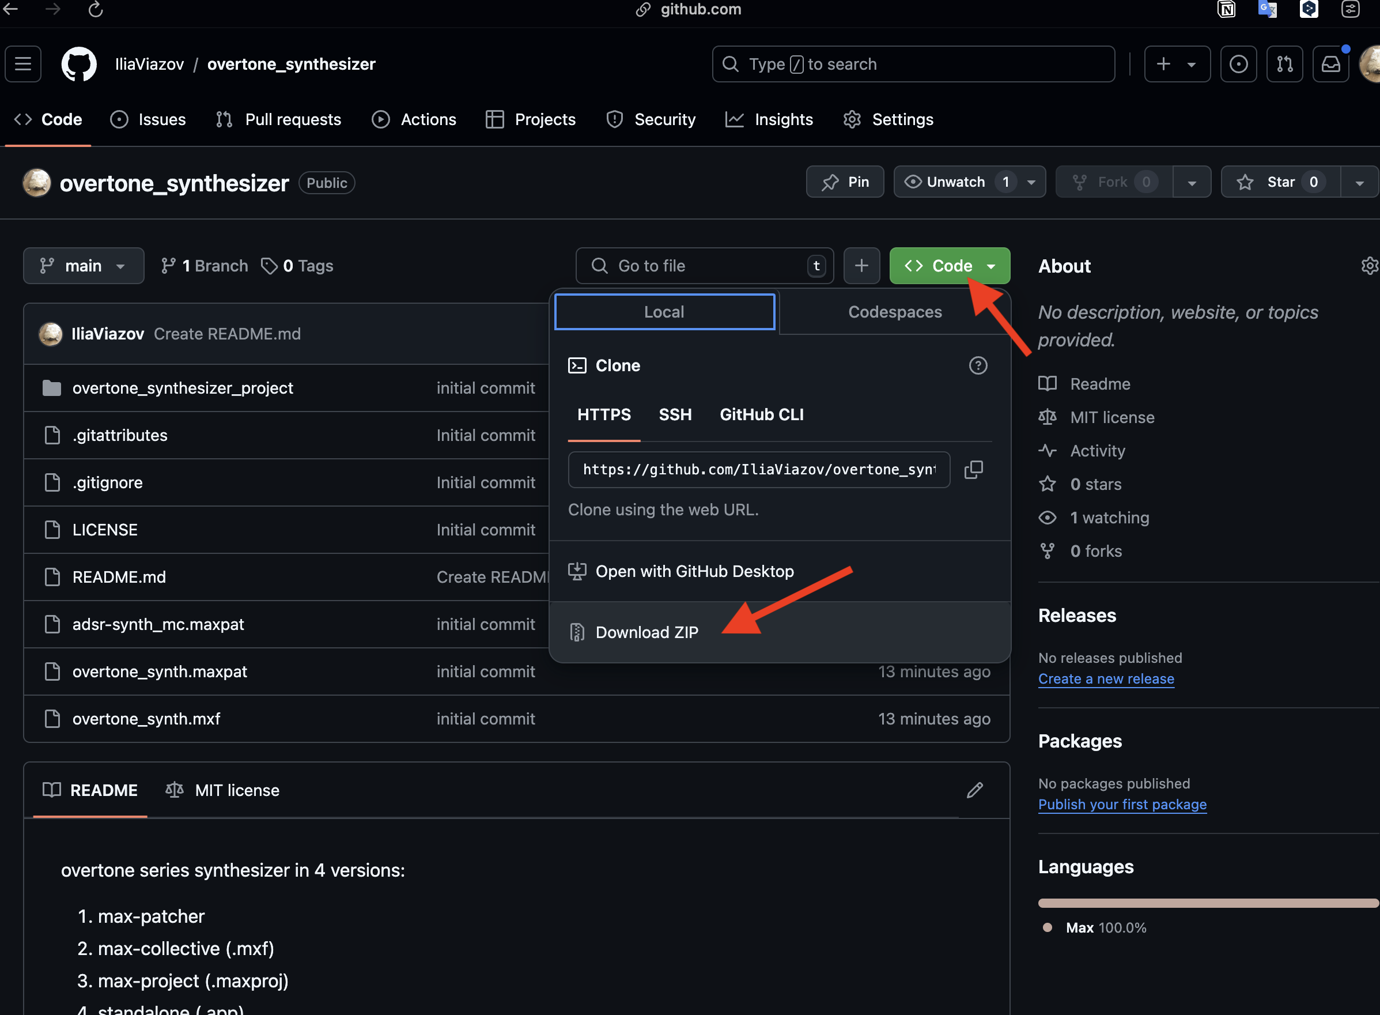The height and width of the screenshot is (1015, 1380).
Task: Open overtone_synth.maxpat file
Action: (160, 672)
